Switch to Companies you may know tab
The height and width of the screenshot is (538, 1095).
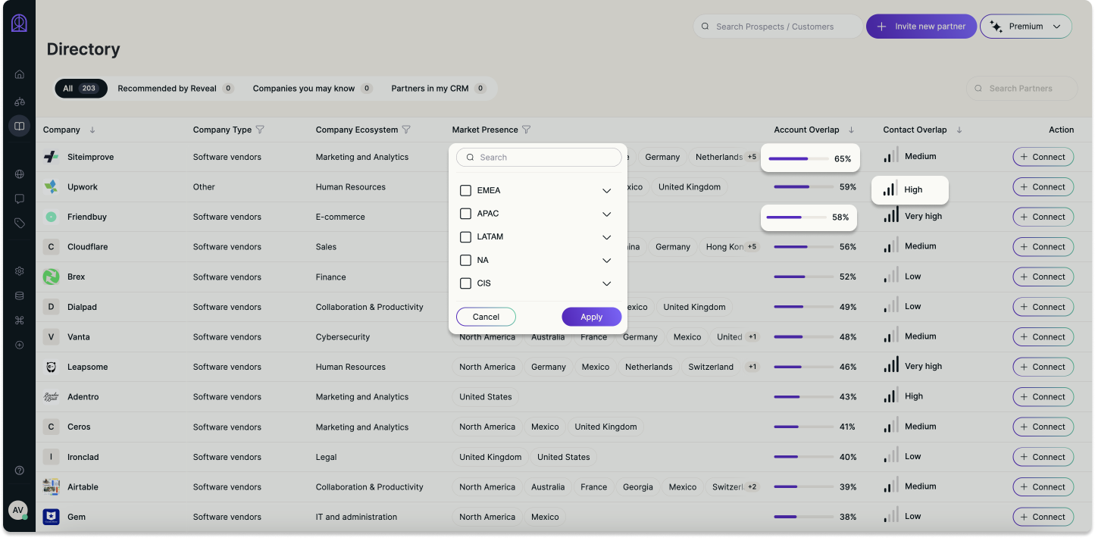[x=312, y=89]
